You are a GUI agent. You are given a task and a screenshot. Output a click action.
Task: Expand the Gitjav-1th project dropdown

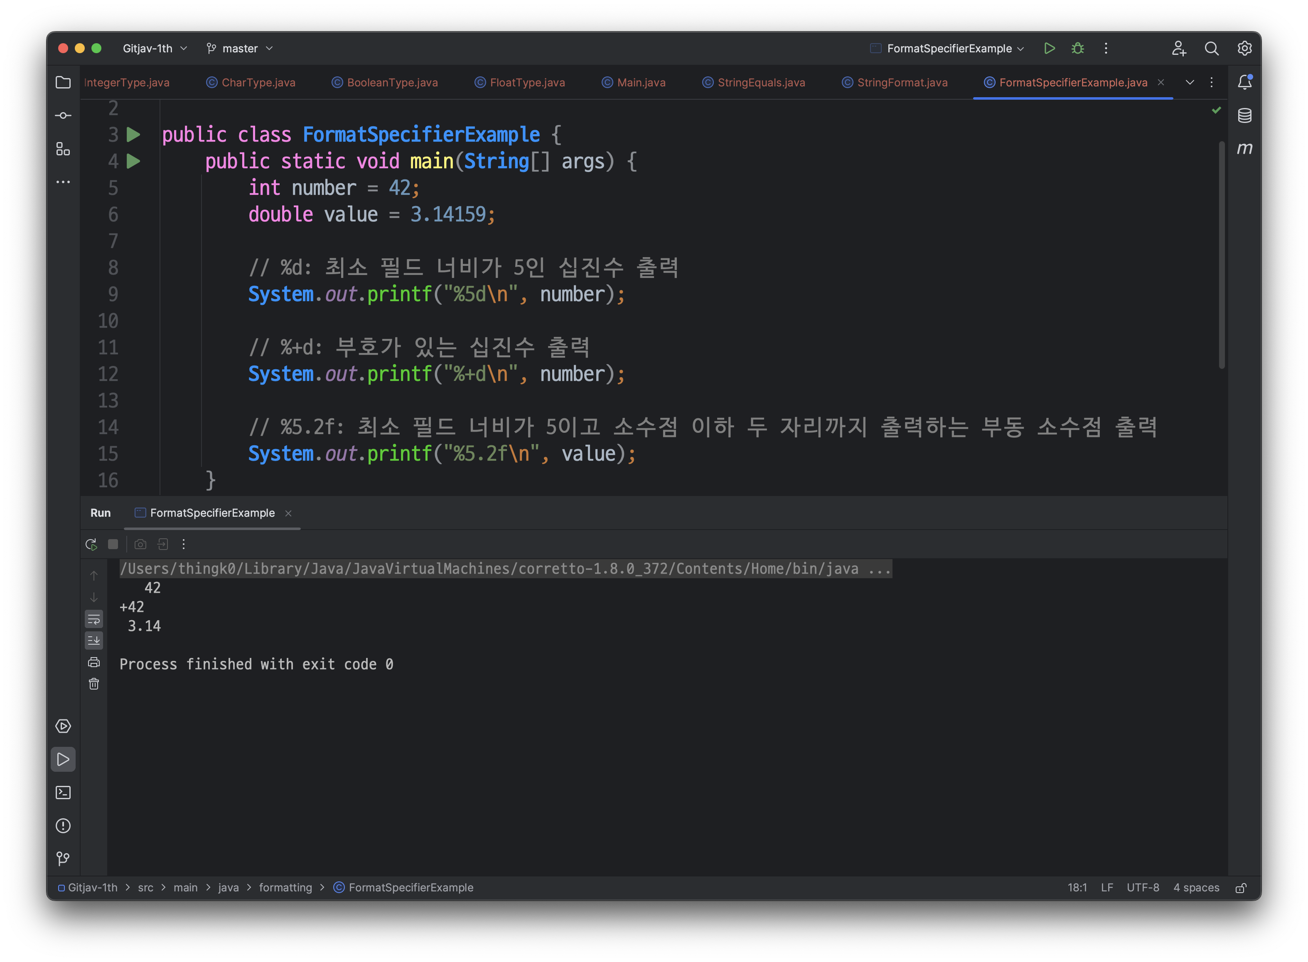pyautogui.click(x=154, y=48)
